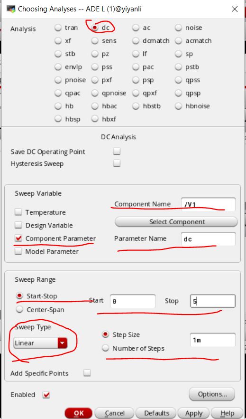Enable Save DC Operating Point checkbox
Viewport: 246px width, 419px height.
pos(117,152)
